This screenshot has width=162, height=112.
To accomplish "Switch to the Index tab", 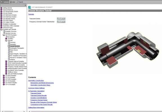I will click(12, 2).
